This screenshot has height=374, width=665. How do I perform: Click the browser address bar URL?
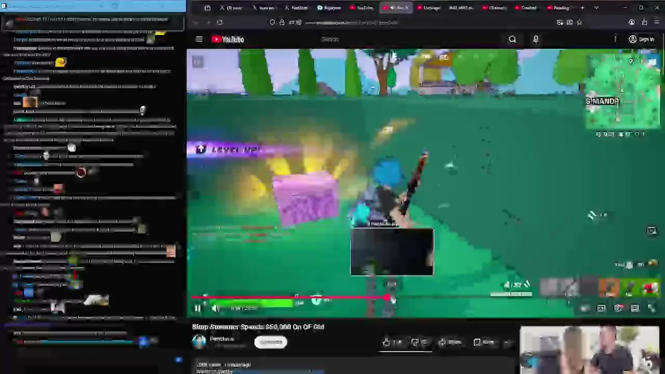click(x=351, y=22)
